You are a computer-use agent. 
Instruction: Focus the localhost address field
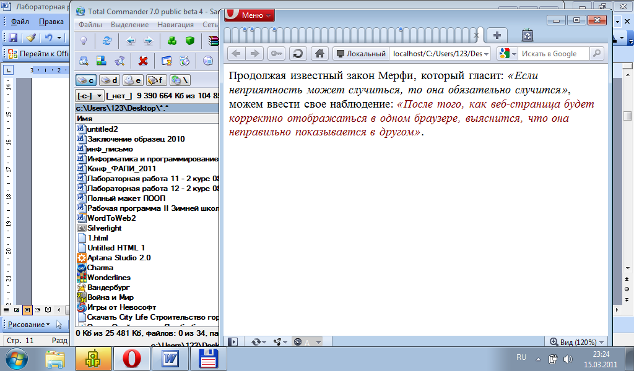click(x=436, y=54)
